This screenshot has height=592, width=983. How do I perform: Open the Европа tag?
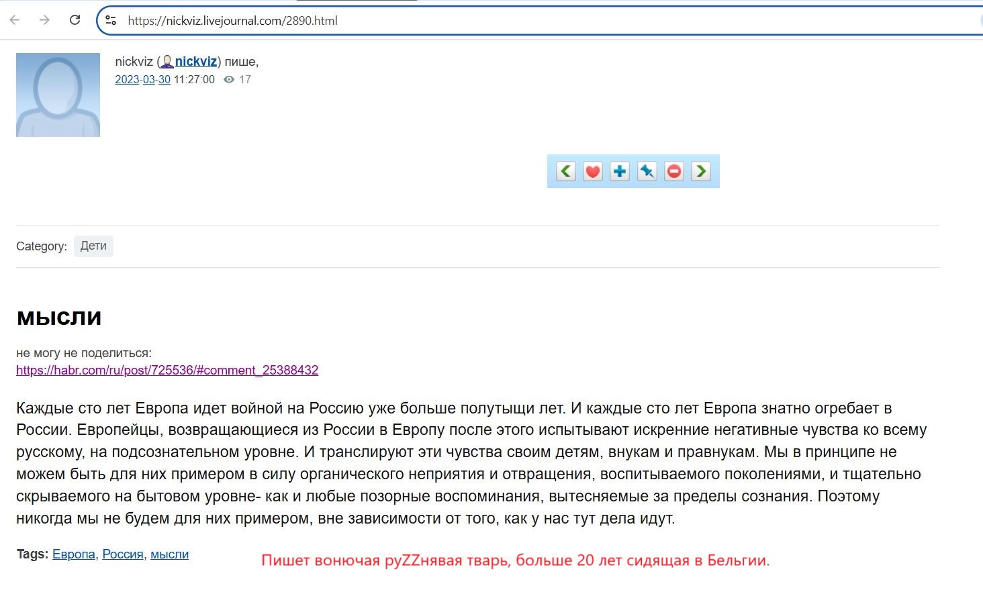[x=74, y=554]
